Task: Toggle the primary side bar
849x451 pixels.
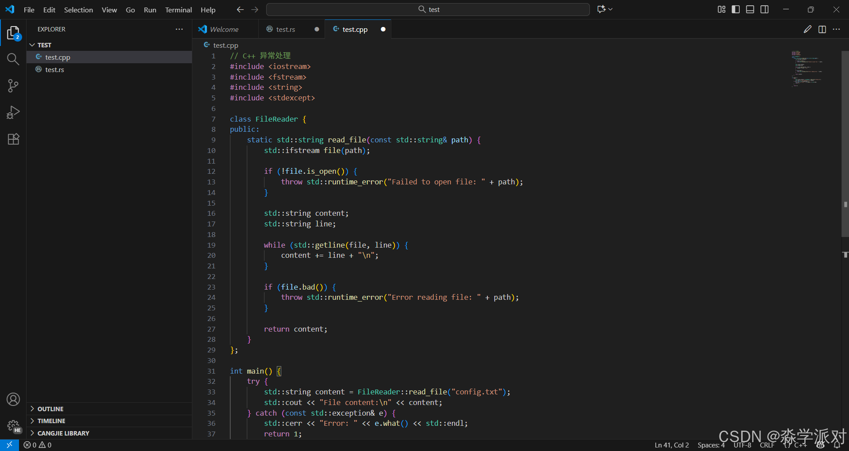Action: [736, 9]
